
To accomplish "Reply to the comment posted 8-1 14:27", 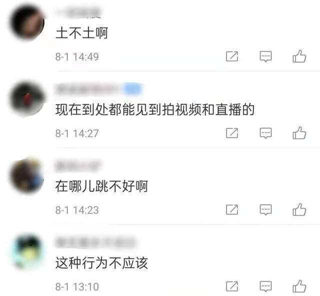I will 265,133.
